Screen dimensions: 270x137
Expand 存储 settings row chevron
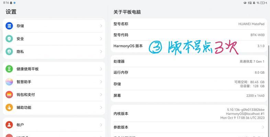pyautogui.click(x=101, y=26)
